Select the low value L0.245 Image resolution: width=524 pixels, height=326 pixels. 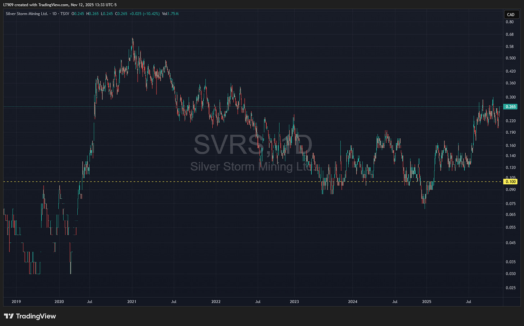click(107, 14)
